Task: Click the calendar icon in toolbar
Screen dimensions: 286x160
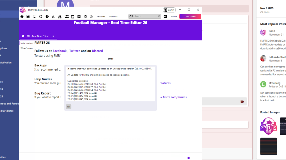Action: pyautogui.click(x=73, y=17)
